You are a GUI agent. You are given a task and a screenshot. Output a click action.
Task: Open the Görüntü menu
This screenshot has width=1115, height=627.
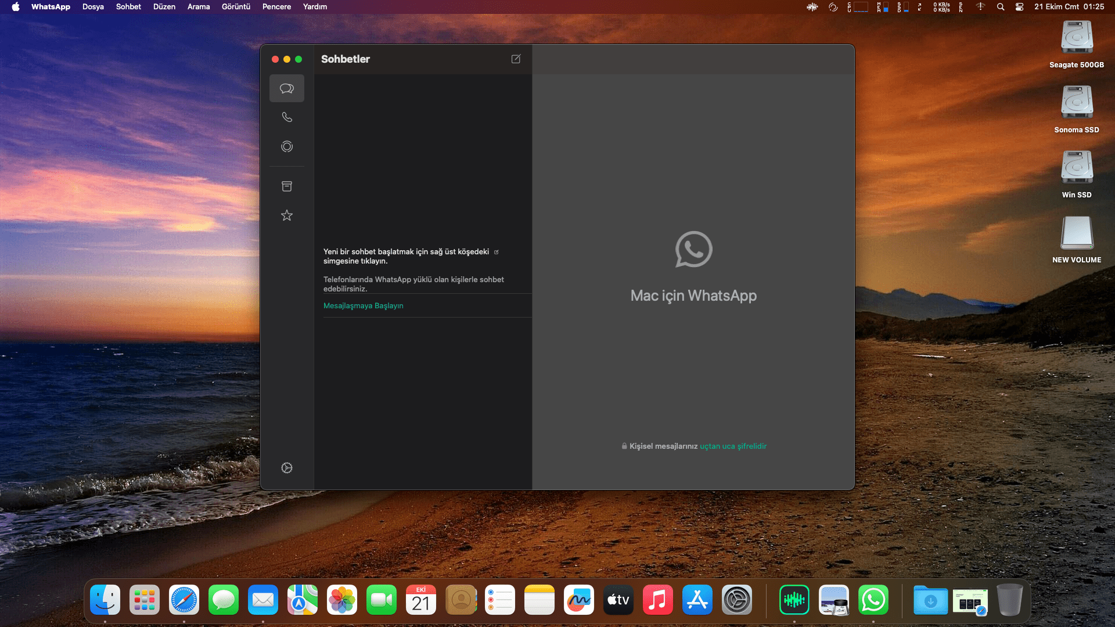(x=236, y=7)
